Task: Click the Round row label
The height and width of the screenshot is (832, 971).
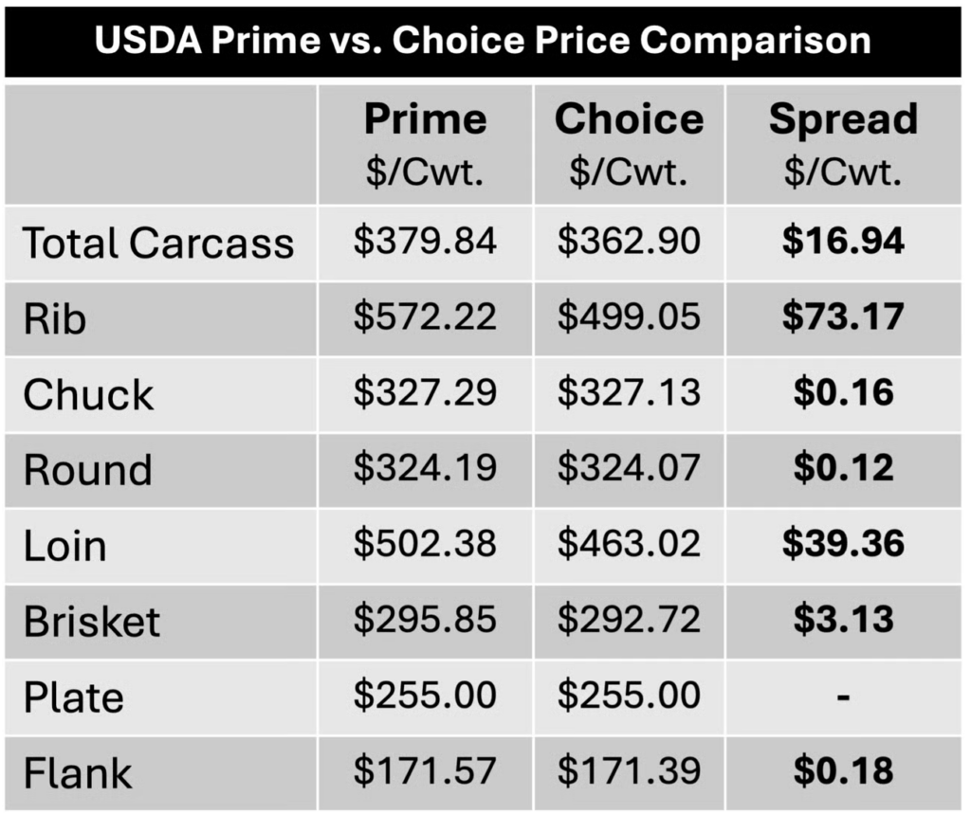Action: (x=88, y=470)
